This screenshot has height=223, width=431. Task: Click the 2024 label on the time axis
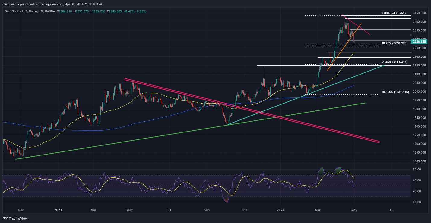pyautogui.click(x=281, y=210)
